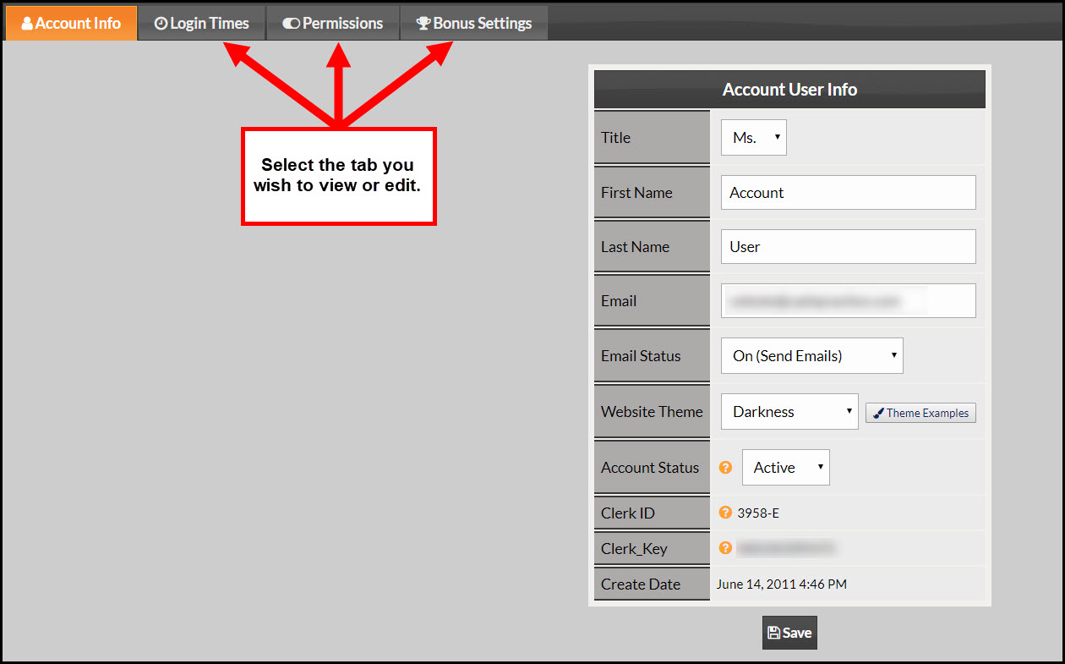Click the trophy icon on Bonus Settings tab
Image resolution: width=1065 pixels, height=664 pixels.
[422, 23]
